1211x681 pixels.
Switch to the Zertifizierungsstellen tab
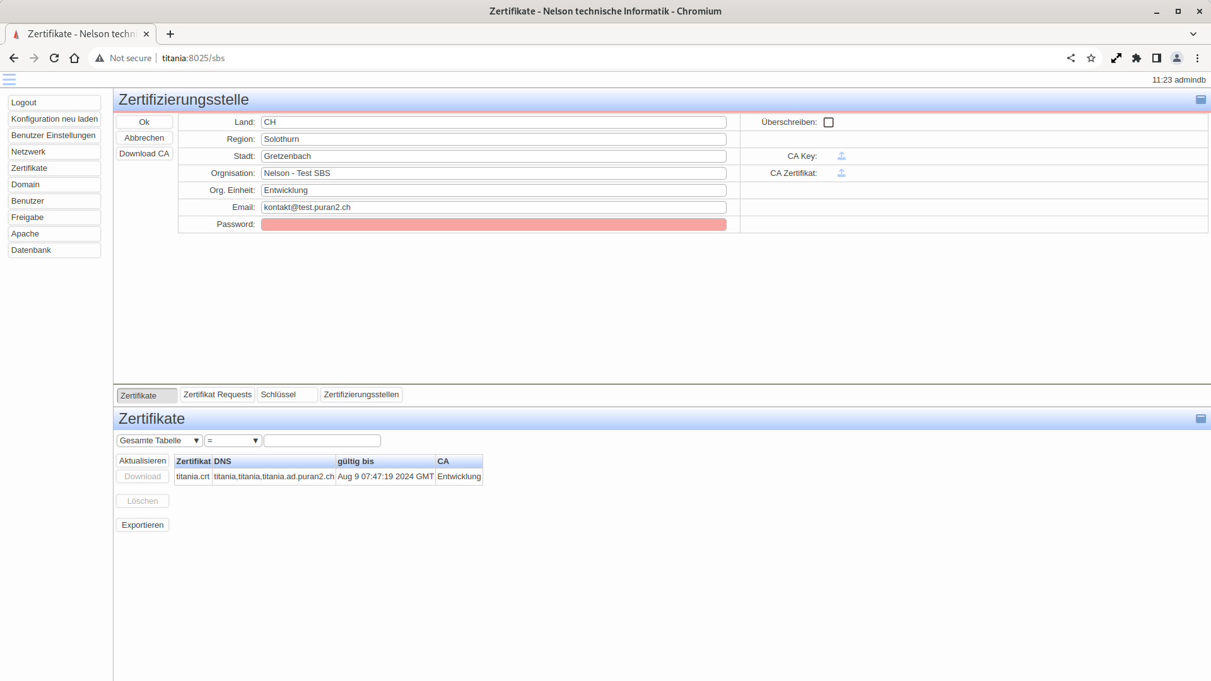pyautogui.click(x=361, y=395)
